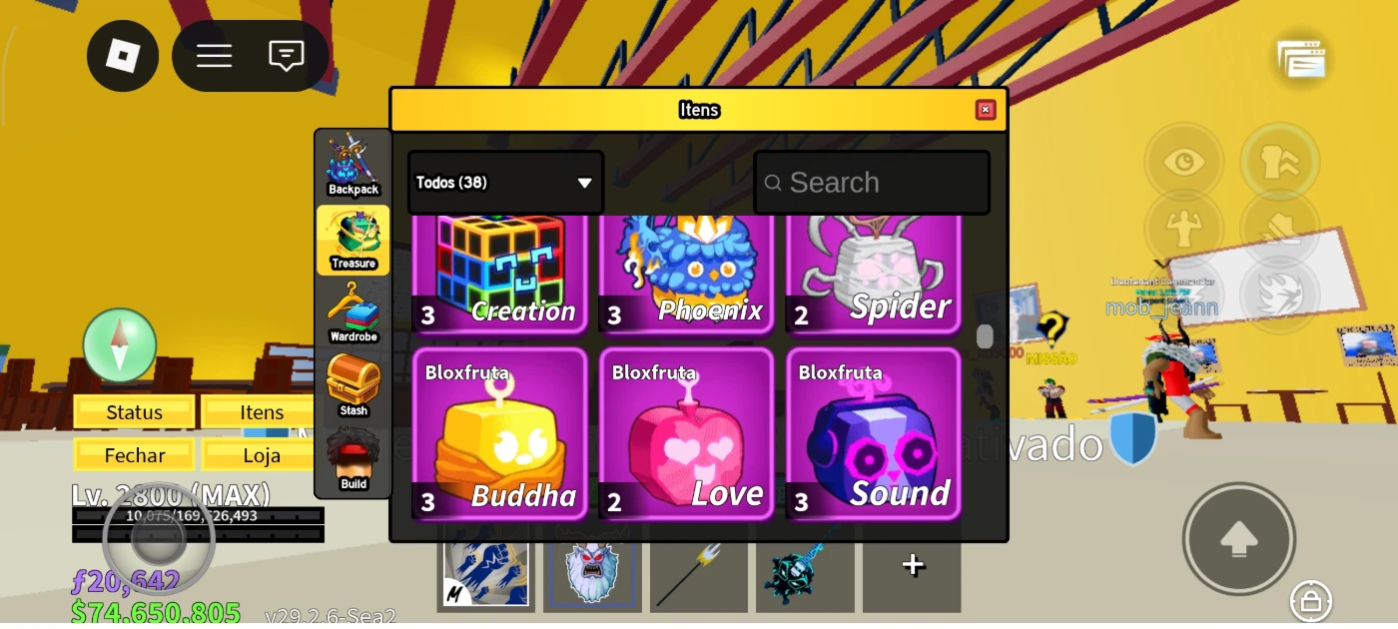Toggle the eye ability button
Image resolution: width=1398 pixels, height=629 pixels.
(1184, 163)
